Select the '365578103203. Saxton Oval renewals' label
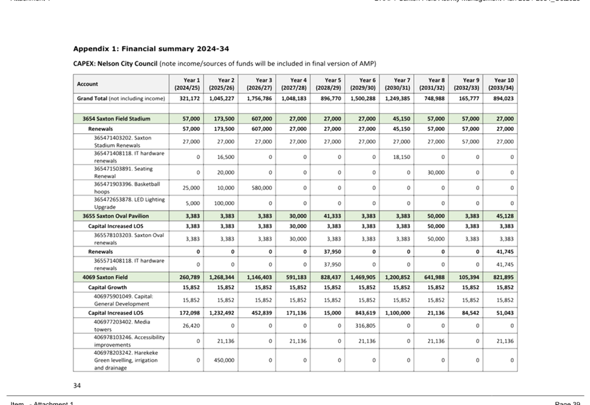This screenshot has height=405, width=590. [129, 239]
